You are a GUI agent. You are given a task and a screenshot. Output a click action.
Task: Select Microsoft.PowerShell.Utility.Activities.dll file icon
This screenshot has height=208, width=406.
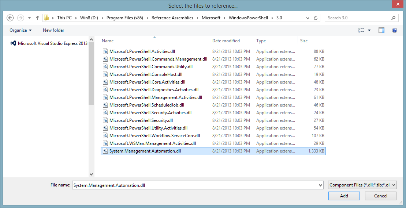coord(105,128)
